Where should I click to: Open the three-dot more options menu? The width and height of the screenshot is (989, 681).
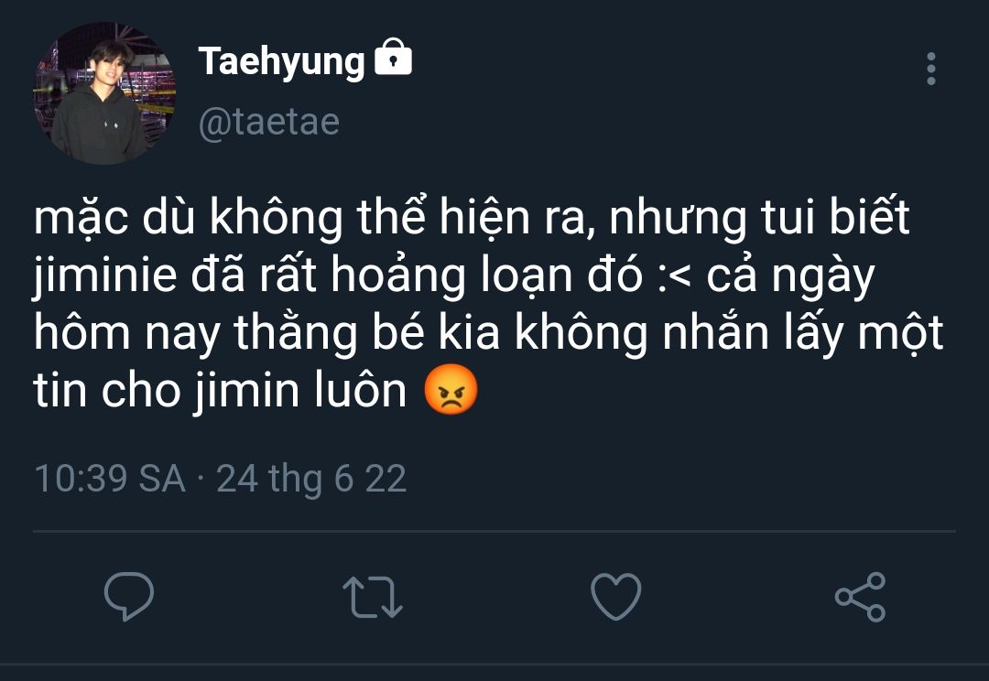[x=930, y=70]
